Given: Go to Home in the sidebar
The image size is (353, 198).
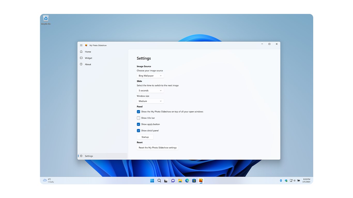Looking at the screenshot, I should [103, 52].
